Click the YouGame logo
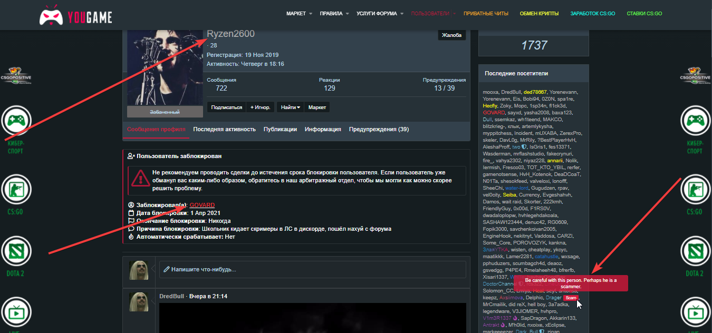This screenshot has height=333, width=712. 75,16
